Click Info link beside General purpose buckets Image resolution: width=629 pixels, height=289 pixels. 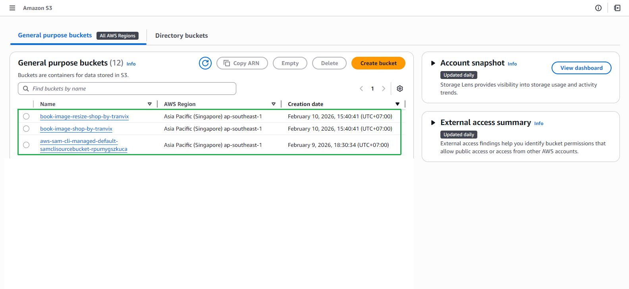(131, 64)
